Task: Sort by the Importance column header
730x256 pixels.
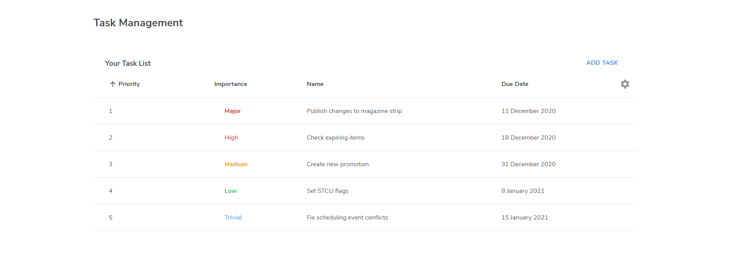Action: 230,84
